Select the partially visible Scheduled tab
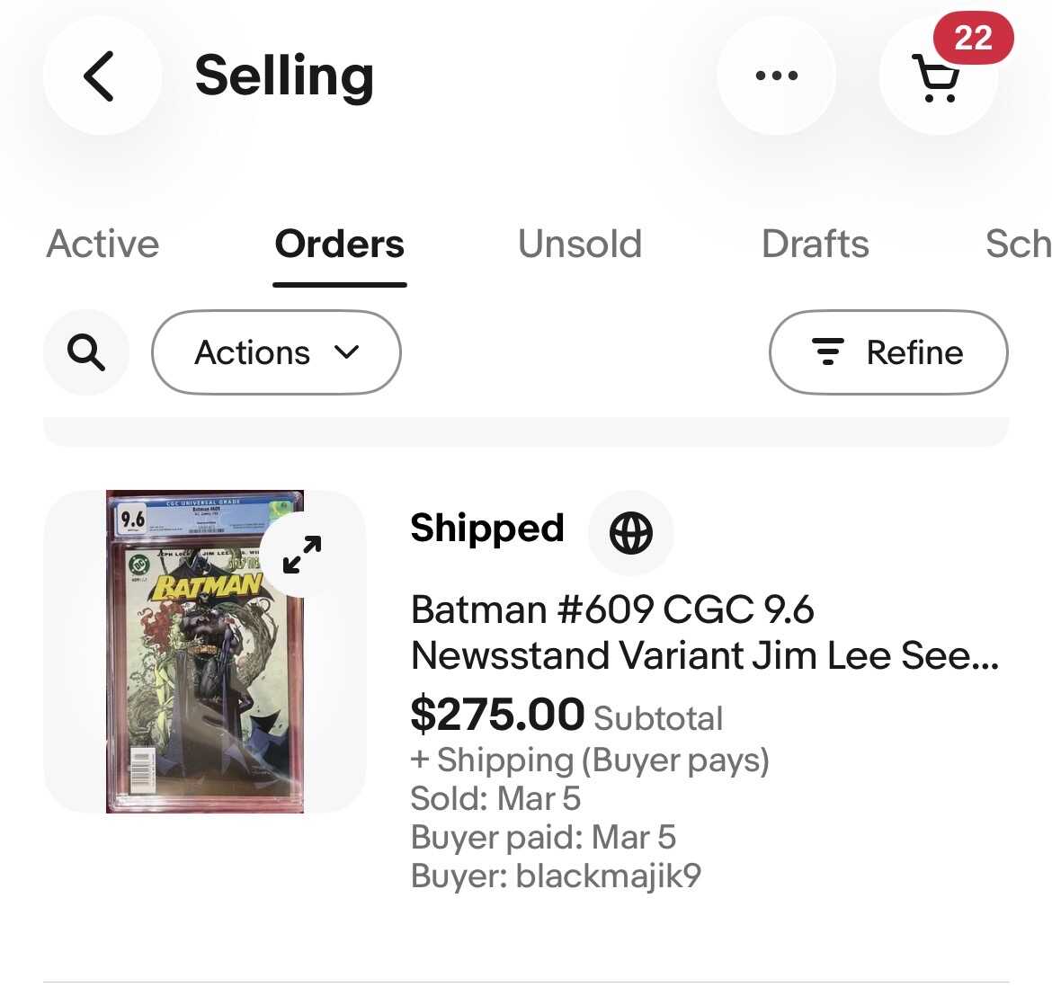1052x987 pixels. [1017, 245]
